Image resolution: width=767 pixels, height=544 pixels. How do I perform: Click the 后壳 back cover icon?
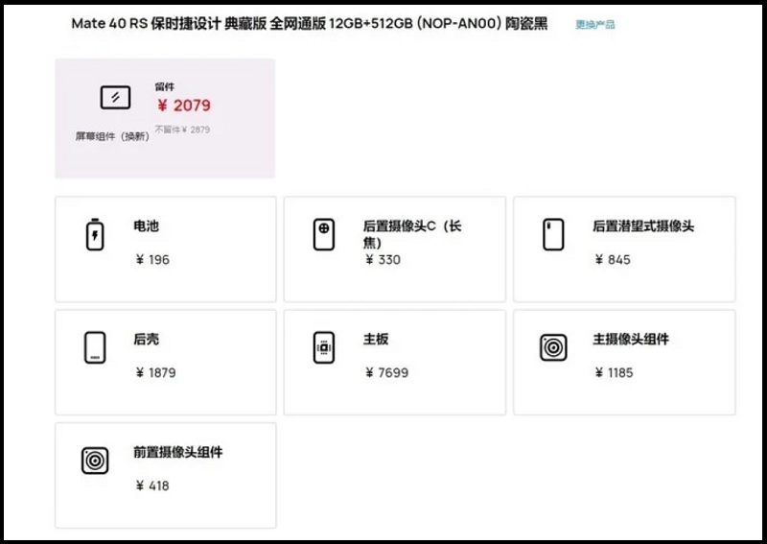tap(95, 347)
